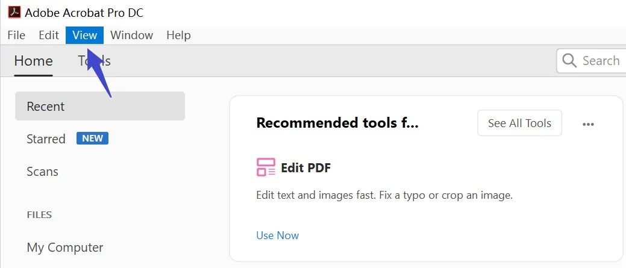Click the NEW badge beside Starred
626x268 pixels.
92,139
